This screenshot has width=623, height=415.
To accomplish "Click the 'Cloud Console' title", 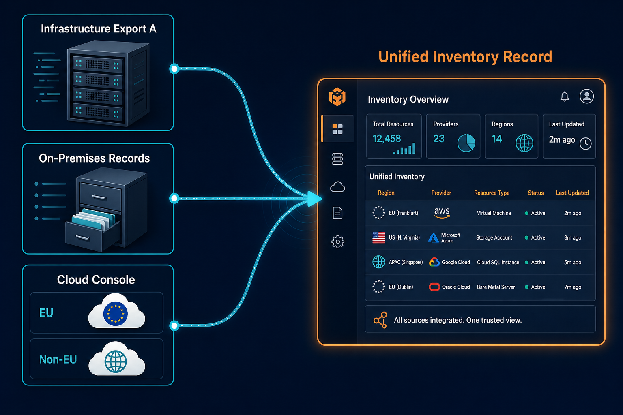I will (x=96, y=280).
